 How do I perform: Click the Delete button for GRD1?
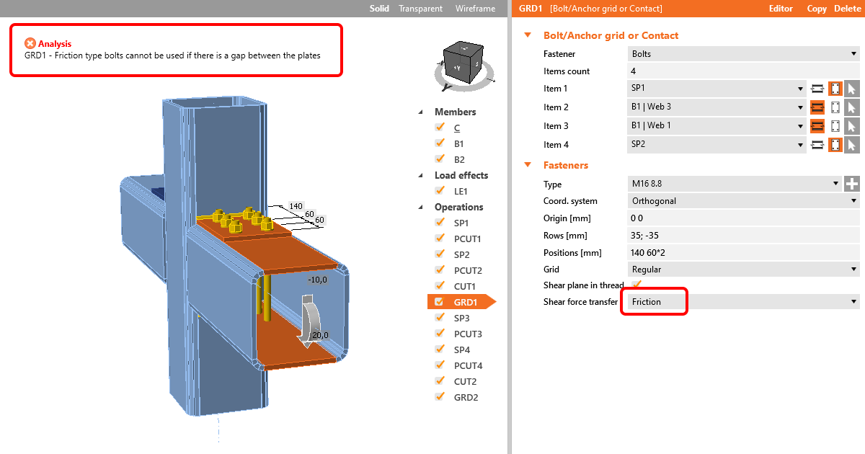[847, 9]
